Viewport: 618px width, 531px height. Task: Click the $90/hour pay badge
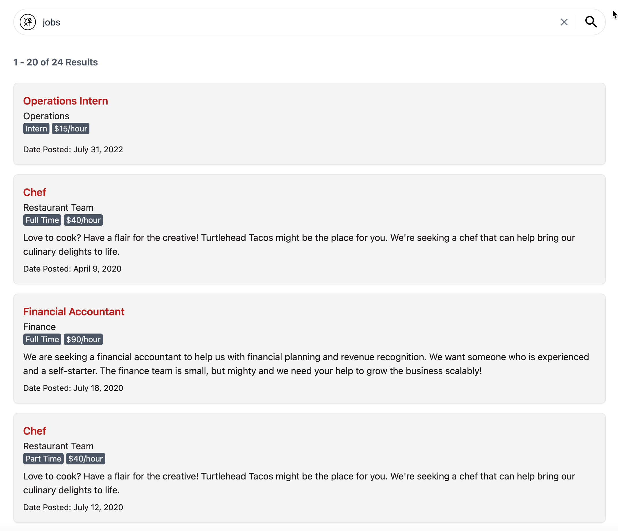83,339
